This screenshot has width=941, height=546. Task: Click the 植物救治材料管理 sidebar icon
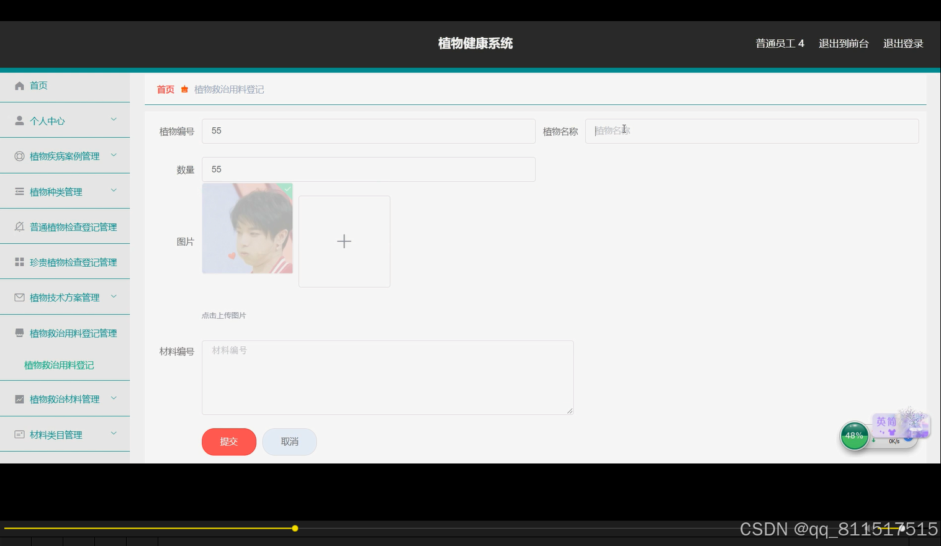point(19,399)
